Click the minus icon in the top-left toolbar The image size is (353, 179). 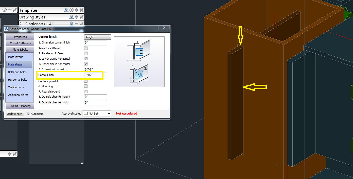[9, 10]
